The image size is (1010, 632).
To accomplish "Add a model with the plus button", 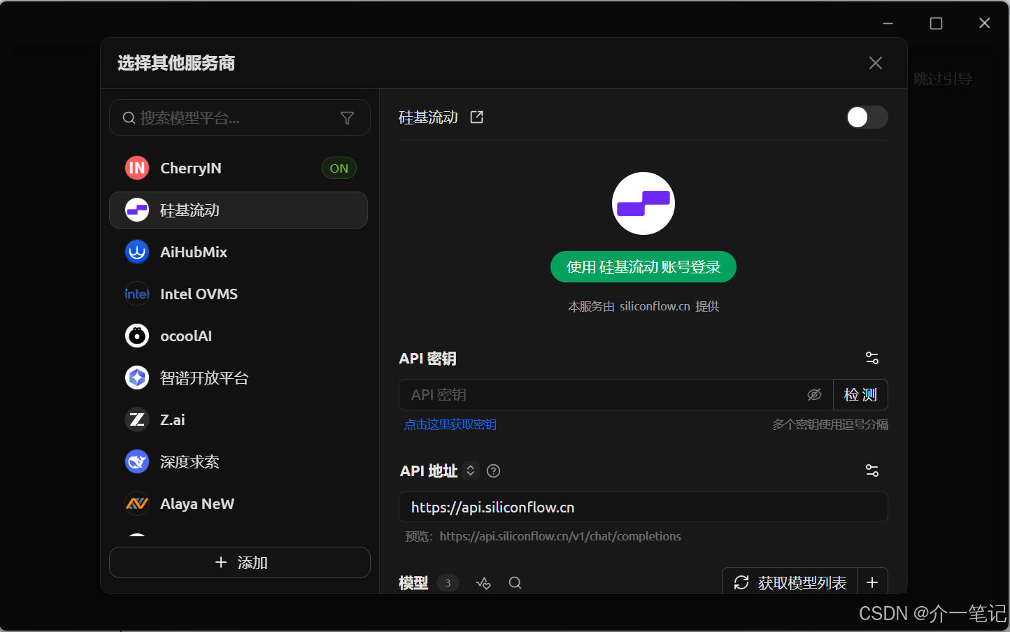I will coord(872,582).
